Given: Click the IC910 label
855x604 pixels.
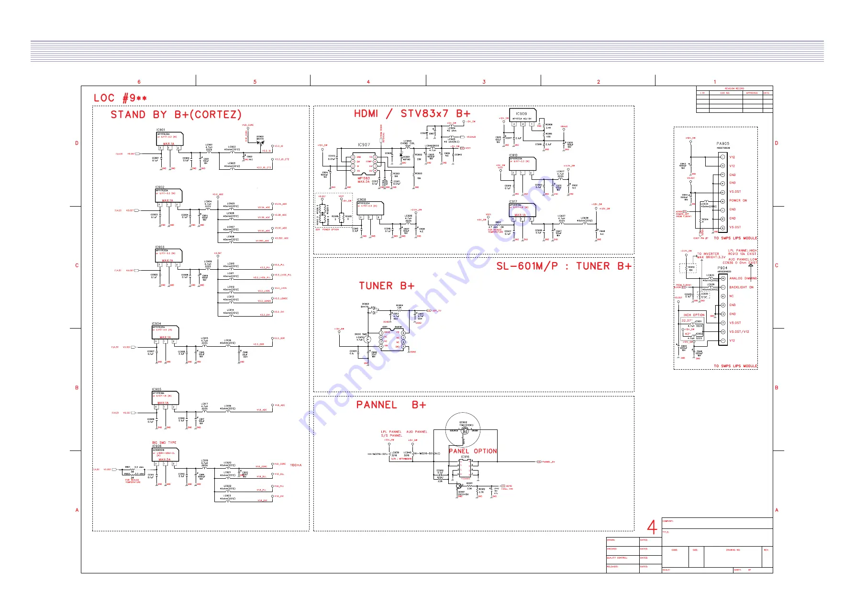Looking at the screenshot, I should coord(513,155).
